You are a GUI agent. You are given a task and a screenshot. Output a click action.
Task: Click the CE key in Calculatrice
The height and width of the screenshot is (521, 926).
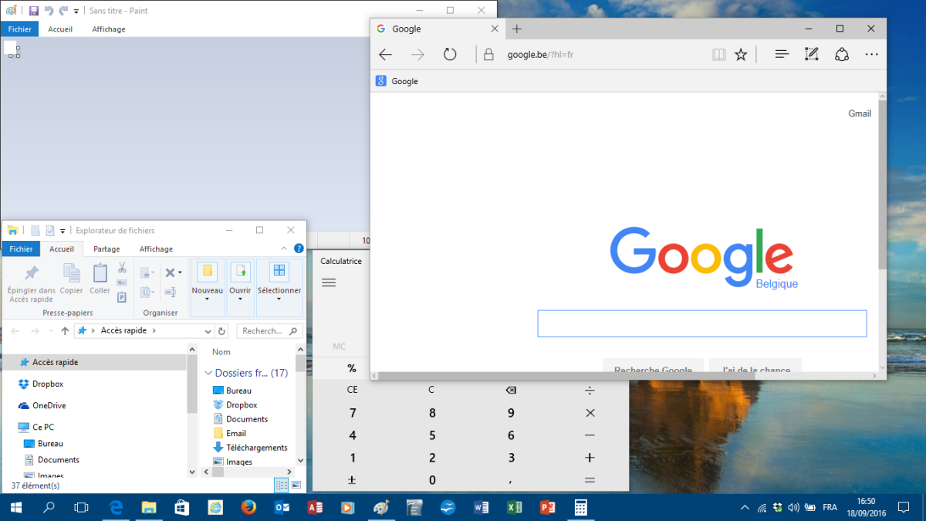(352, 390)
